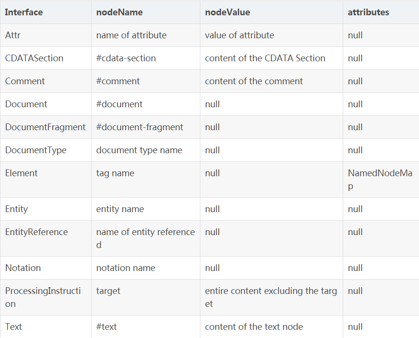Click the #document-fragment cell
419x338 pixels.
(146, 127)
